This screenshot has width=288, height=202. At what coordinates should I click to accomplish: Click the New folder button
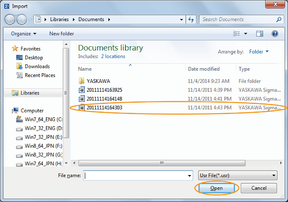pos(62,34)
